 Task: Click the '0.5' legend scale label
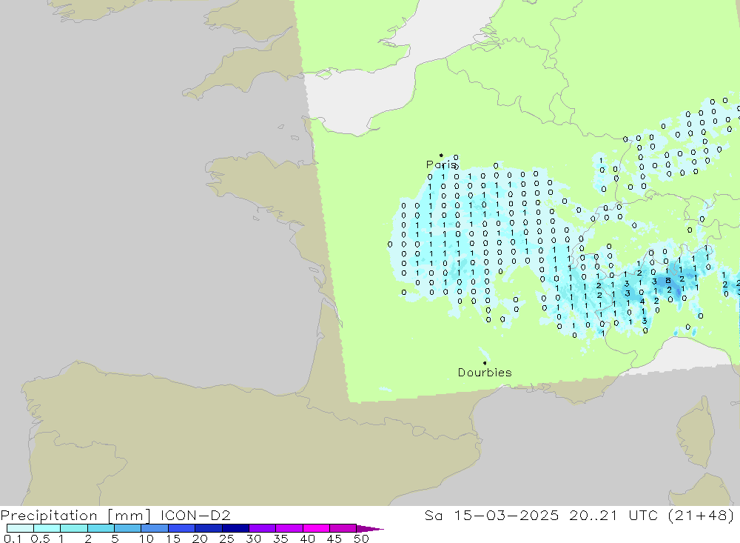coord(40,539)
